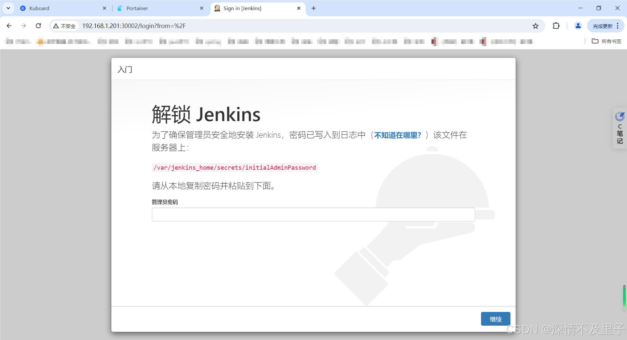Click the 解锁 Jenkins heading
This screenshot has height=340, width=627.
click(x=206, y=115)
